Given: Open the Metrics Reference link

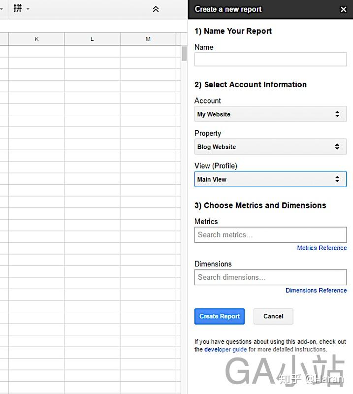Looking at the screenshot, I should click(x=321, y=248).
